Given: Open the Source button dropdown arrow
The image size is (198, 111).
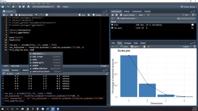Looking at the screenshot, I should (x=103, y=15).
